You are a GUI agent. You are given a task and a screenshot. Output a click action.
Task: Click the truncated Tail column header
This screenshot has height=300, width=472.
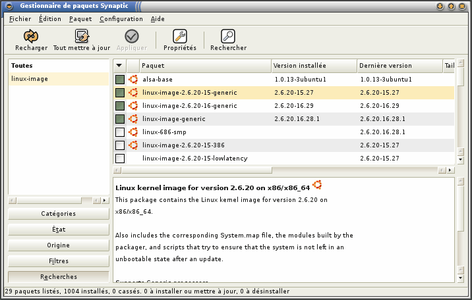pos(449,66)
